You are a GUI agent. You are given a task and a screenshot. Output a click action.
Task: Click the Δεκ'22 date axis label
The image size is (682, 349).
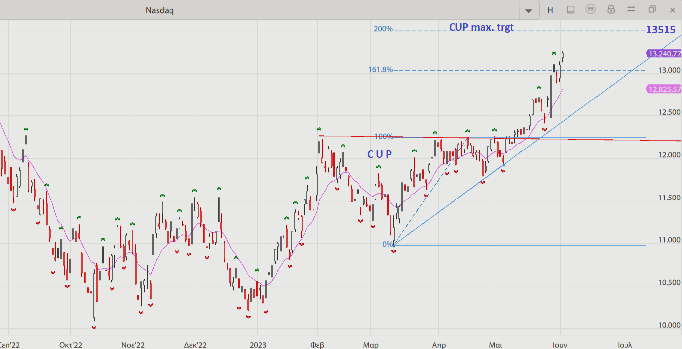(x=195, y=345)
